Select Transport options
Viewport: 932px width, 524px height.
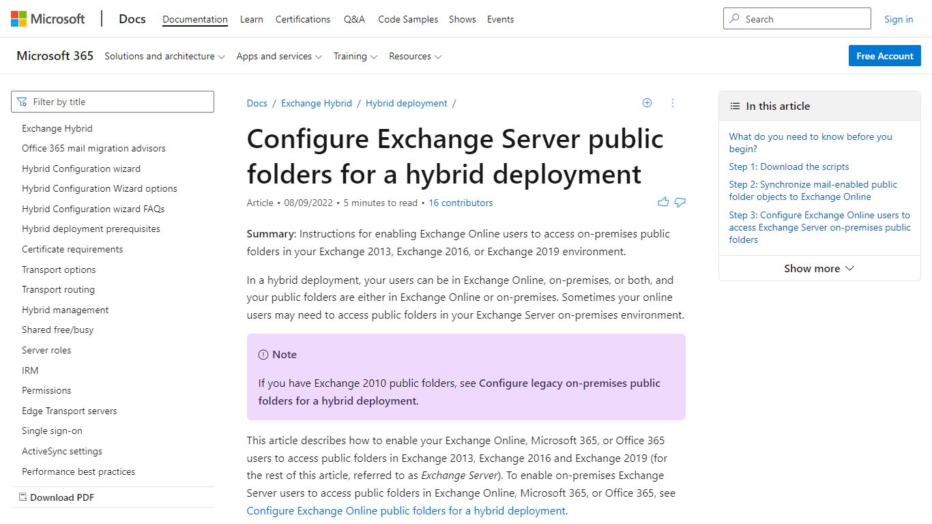[59, 270]
